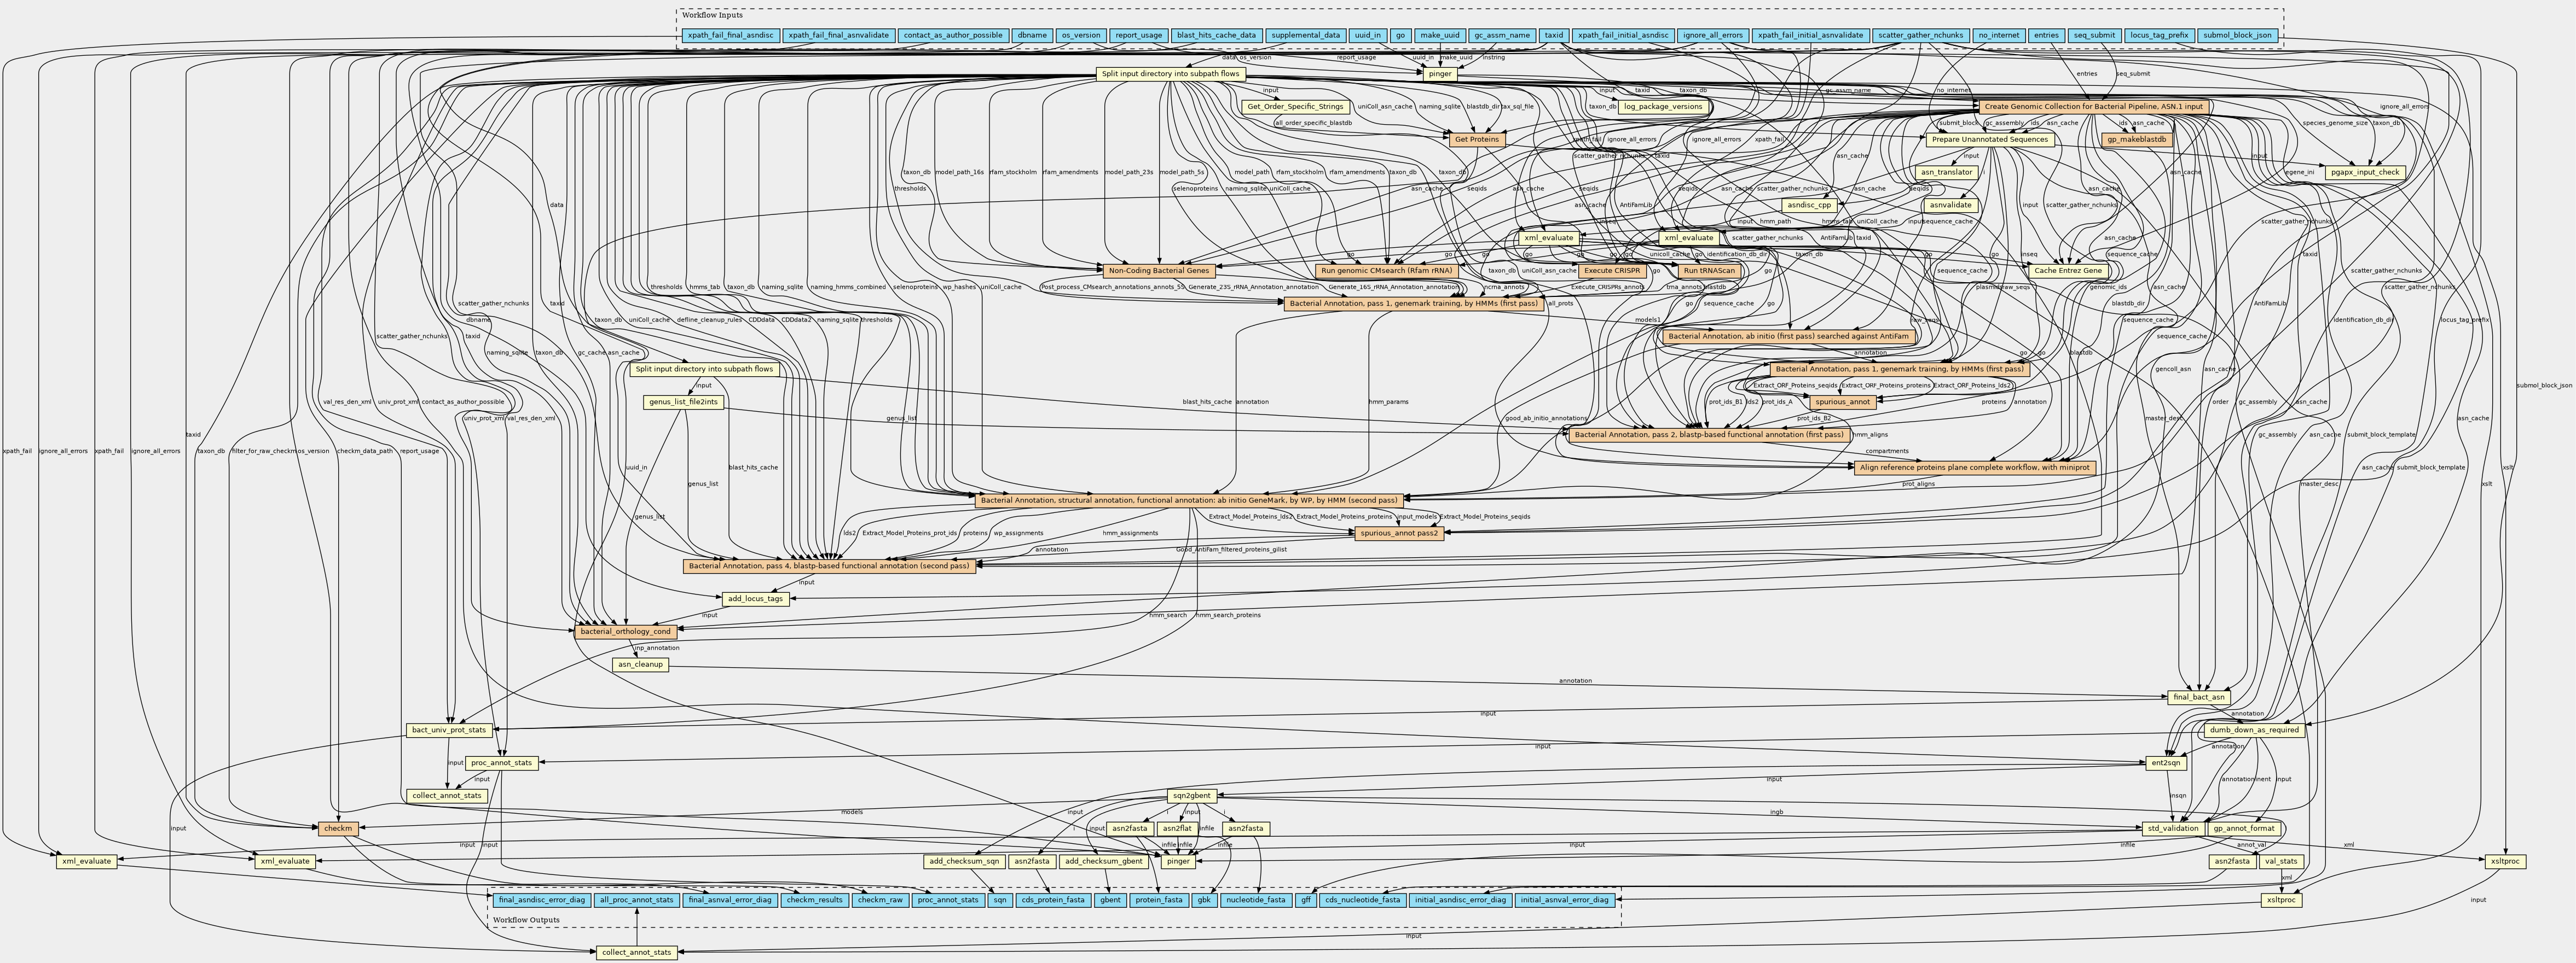Click the genus_list_file2ints node
The height and width of the screenshot is (963, 2576).
[x=683, y=401]
